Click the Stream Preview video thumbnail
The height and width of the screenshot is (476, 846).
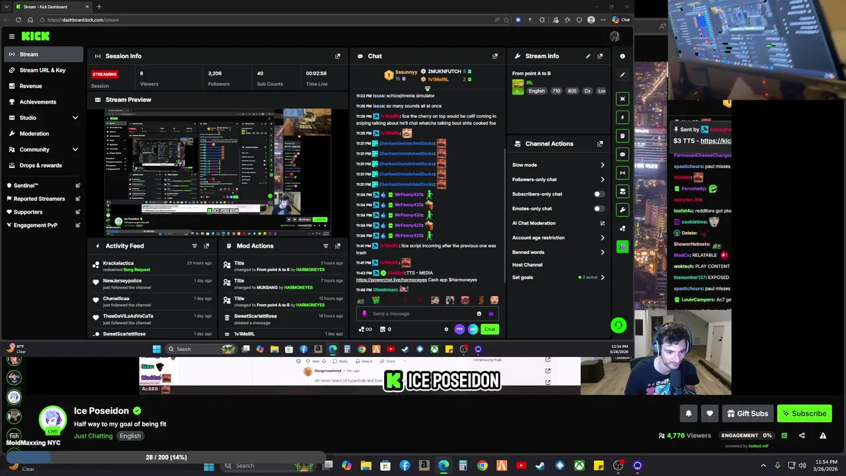click(x=217, y=173)
